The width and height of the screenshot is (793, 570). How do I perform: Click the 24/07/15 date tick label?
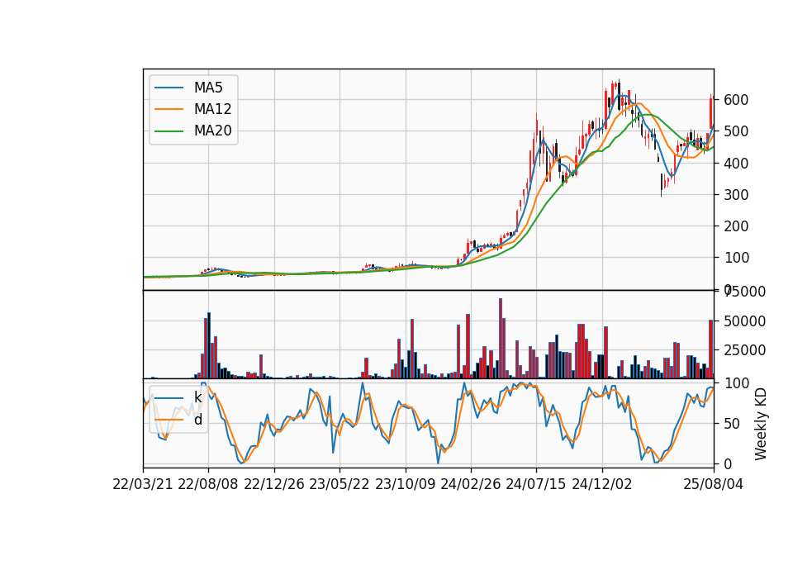pyautogui.click(x=536, y=484)
